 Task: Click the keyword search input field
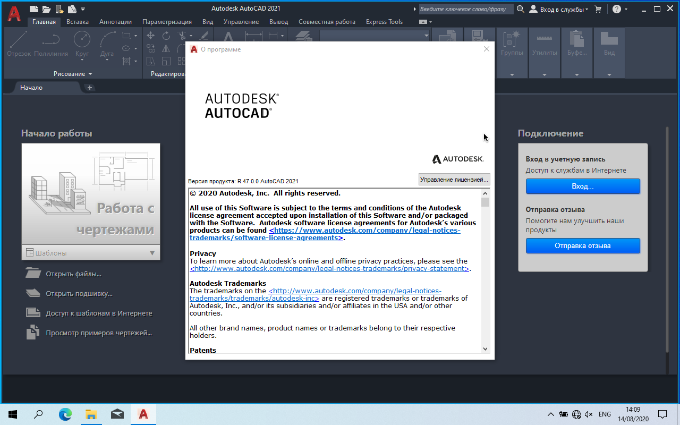click(x=466, y=9)
